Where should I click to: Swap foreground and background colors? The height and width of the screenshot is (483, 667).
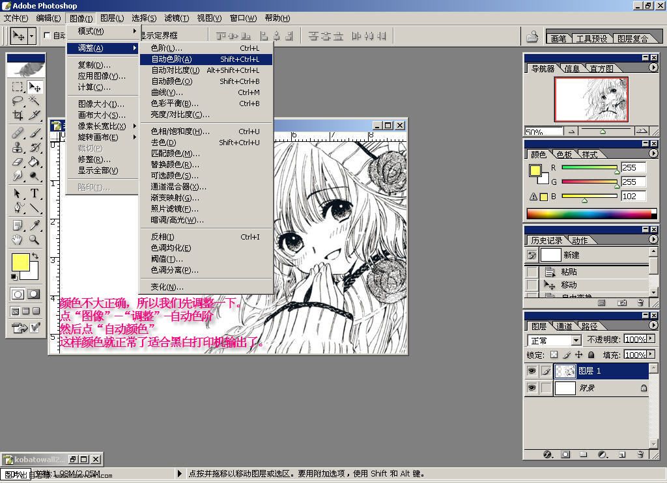click(35, 256)
